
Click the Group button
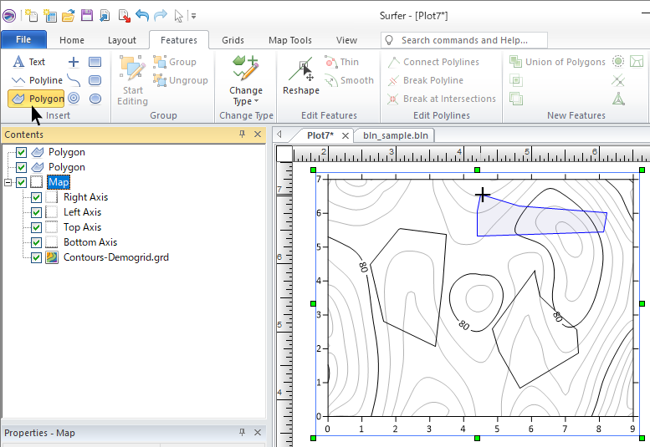(175, 62)
